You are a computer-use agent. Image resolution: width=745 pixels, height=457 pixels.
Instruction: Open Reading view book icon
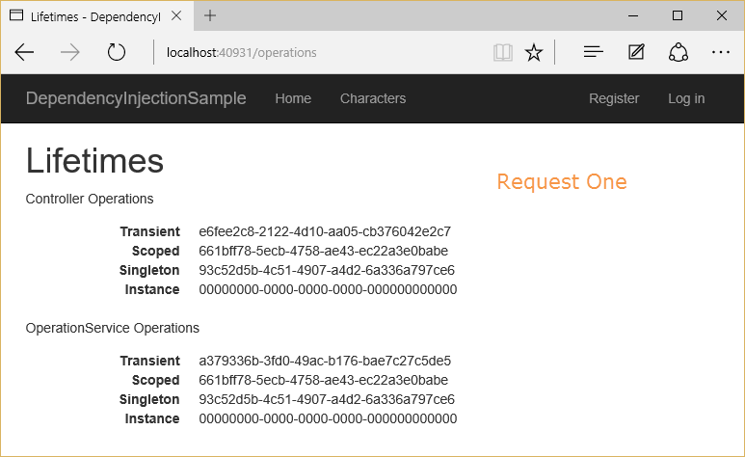point(502,53)
